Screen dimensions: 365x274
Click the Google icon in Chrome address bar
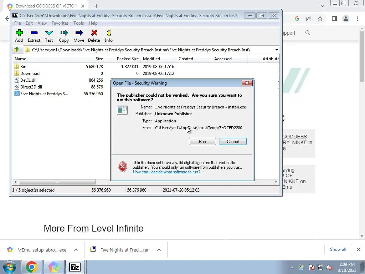pos(297,19)
